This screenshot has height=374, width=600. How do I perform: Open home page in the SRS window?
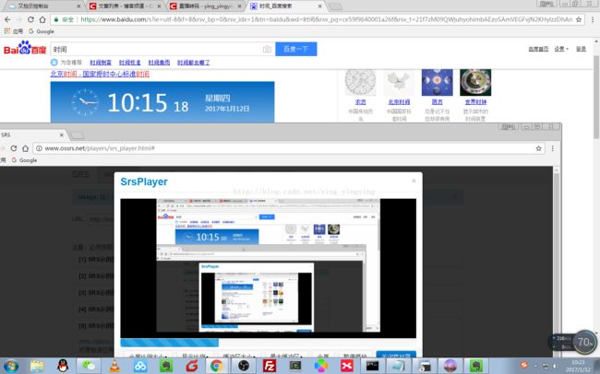(25, 148)
